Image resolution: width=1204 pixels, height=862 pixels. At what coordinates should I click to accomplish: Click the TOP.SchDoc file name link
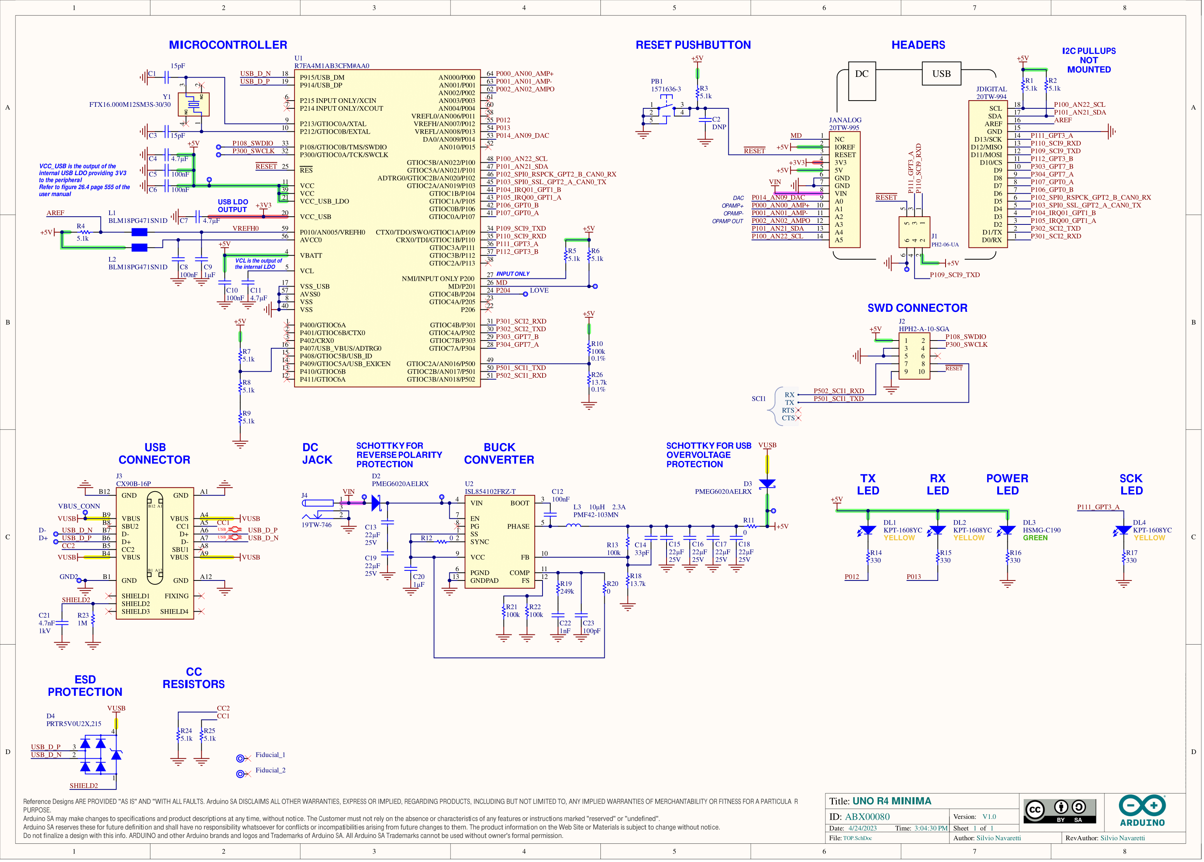tap(857, 838)
